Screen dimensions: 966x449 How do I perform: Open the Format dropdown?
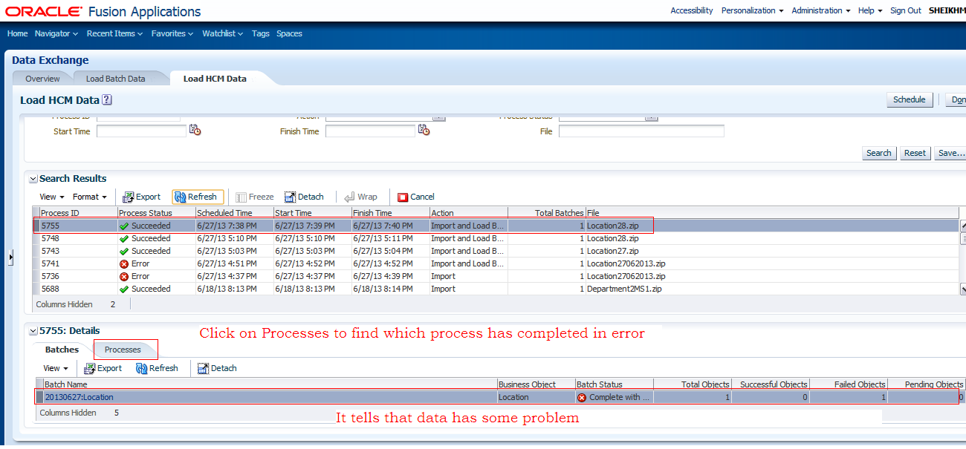[x=89, y=197]
